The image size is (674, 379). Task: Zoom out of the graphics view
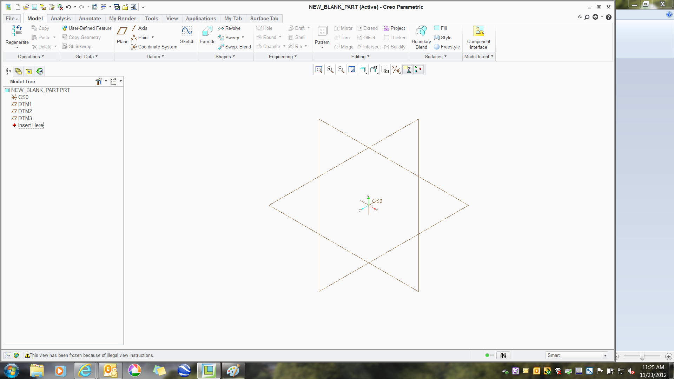click(341, 70)
